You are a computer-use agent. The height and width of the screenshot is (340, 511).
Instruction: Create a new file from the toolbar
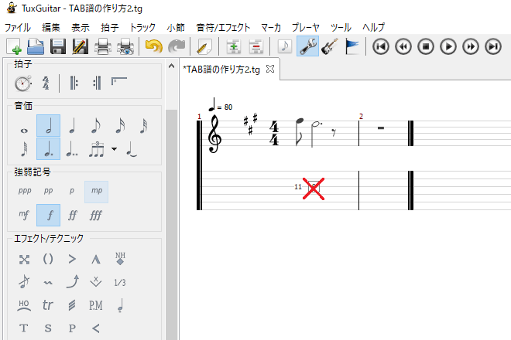[14, 46]
